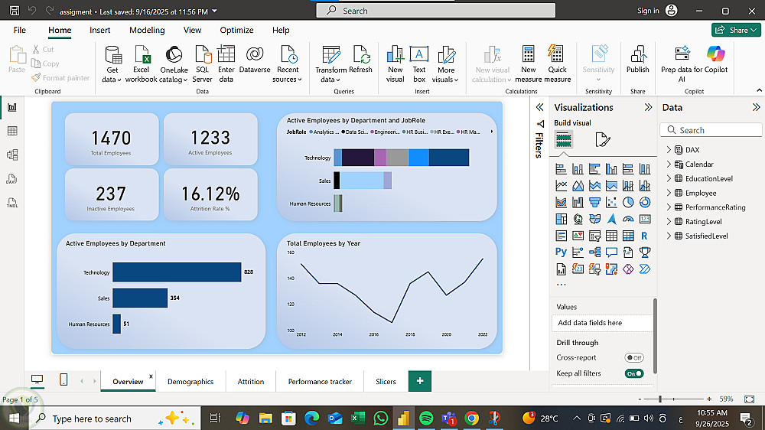765x430 pixels.
Task: Open TMDL view in left sidebar
Action: tap(12, 202)
